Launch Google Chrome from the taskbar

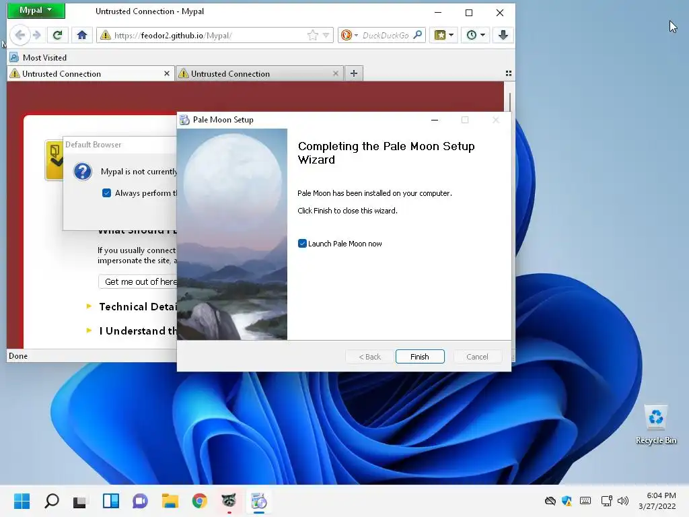pyautogui.click(x=199, y=501)
